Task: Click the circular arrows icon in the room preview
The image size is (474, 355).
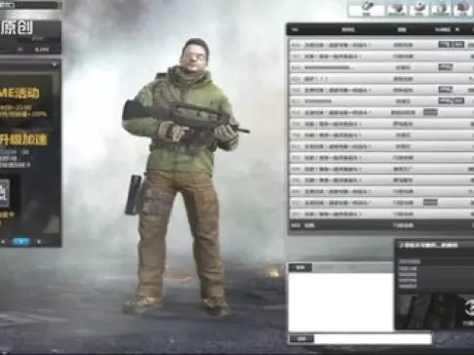Action: coord(469,307)
